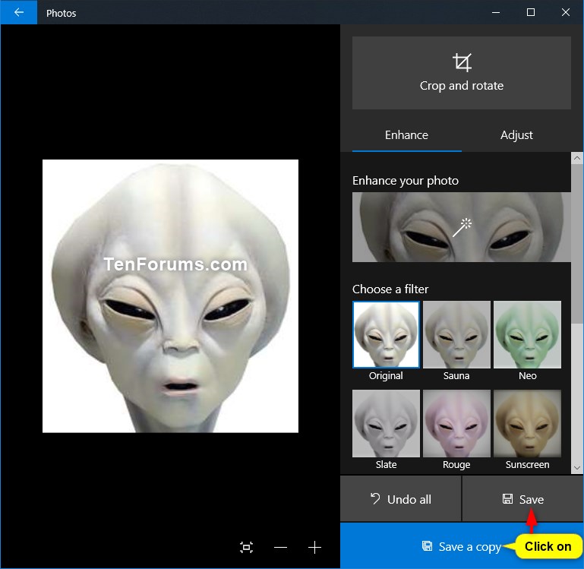Click the scrollbar up arrow

click(577, 158)
